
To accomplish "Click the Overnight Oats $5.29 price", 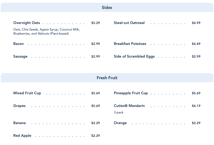I will tap(95, 23).
